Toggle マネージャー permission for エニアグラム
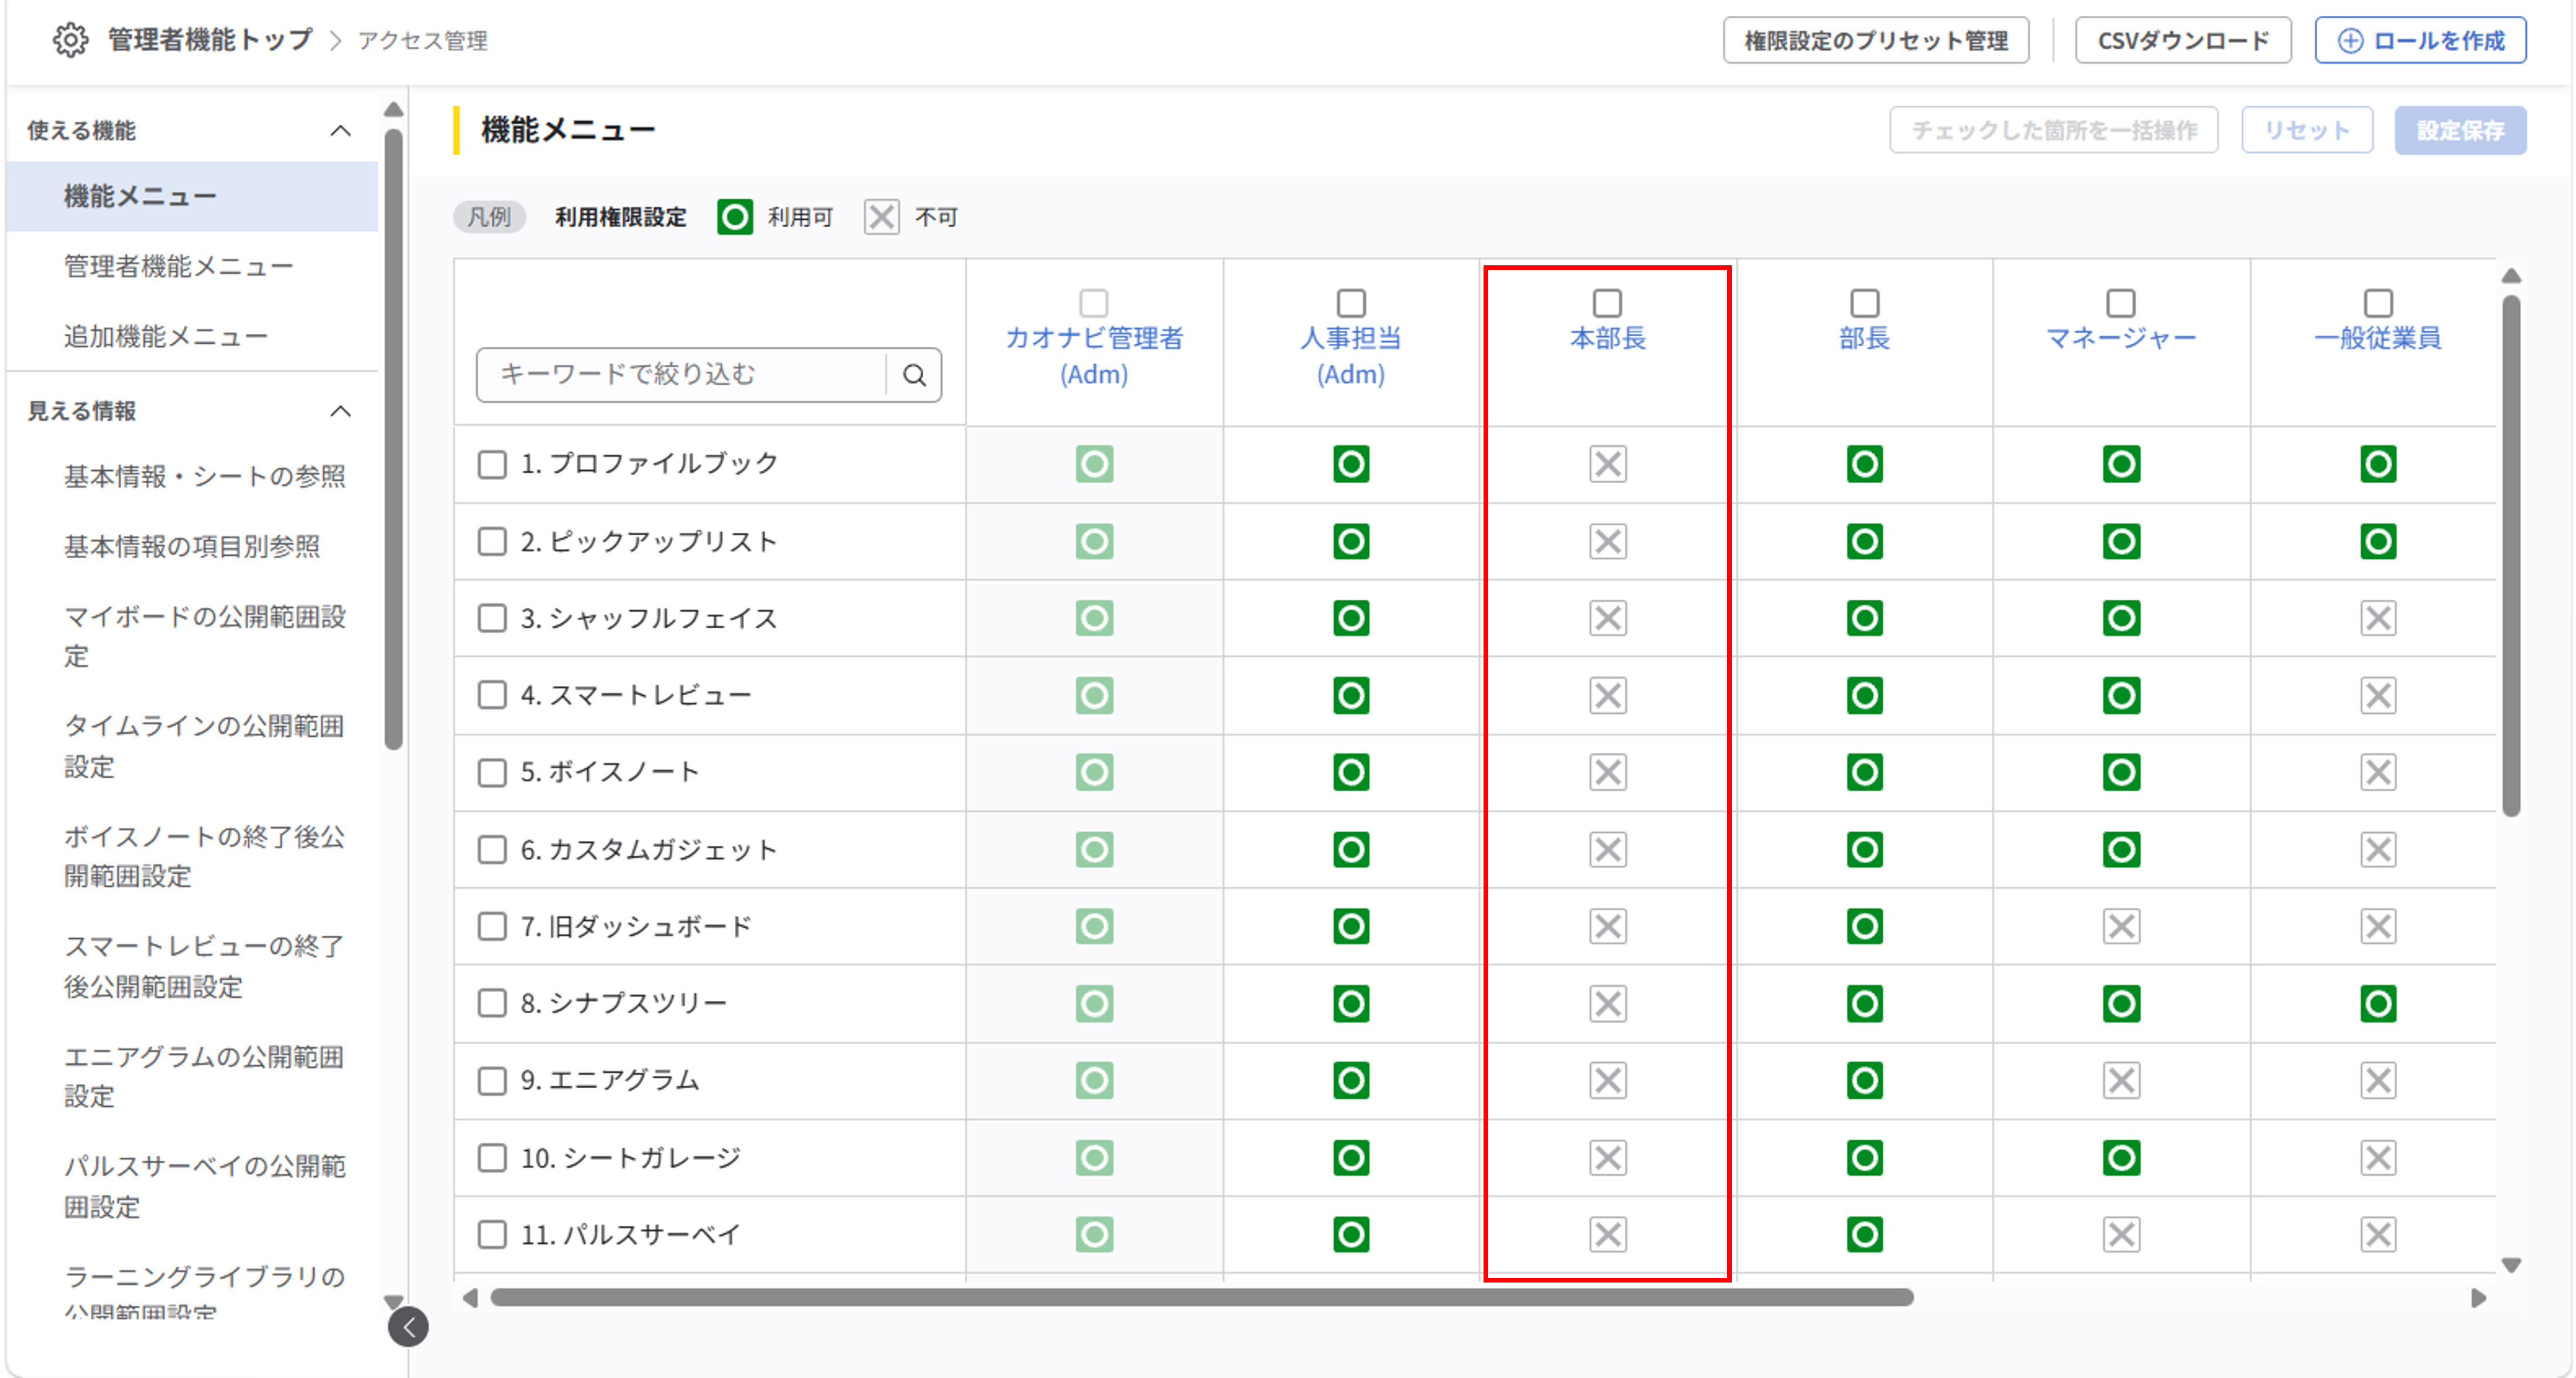This screenshot has height=1378, width=2576. (x=2121, y=1080)
